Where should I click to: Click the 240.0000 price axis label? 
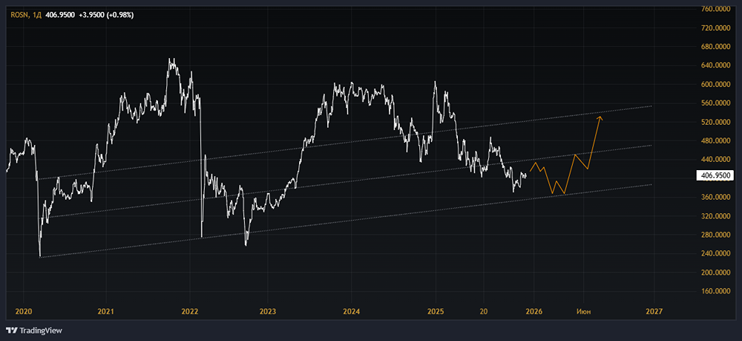tap(715, 253)
